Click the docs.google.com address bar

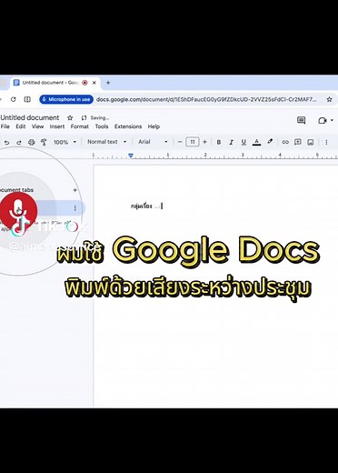click(206, 99)
